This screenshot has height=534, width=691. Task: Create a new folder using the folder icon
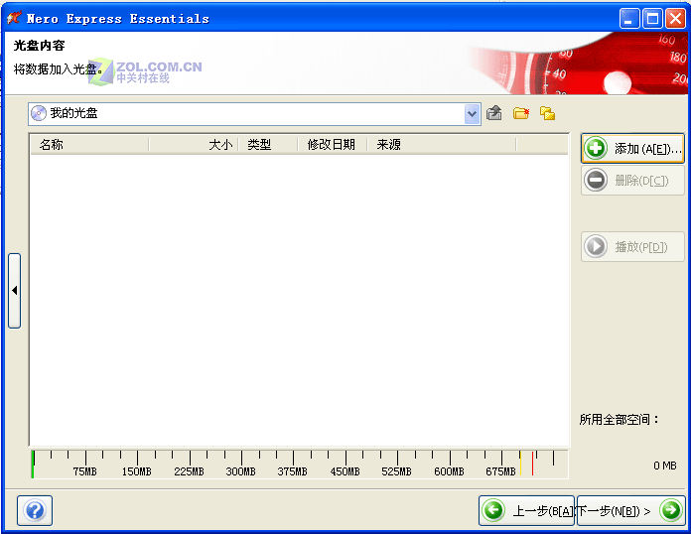pos(521,113)
